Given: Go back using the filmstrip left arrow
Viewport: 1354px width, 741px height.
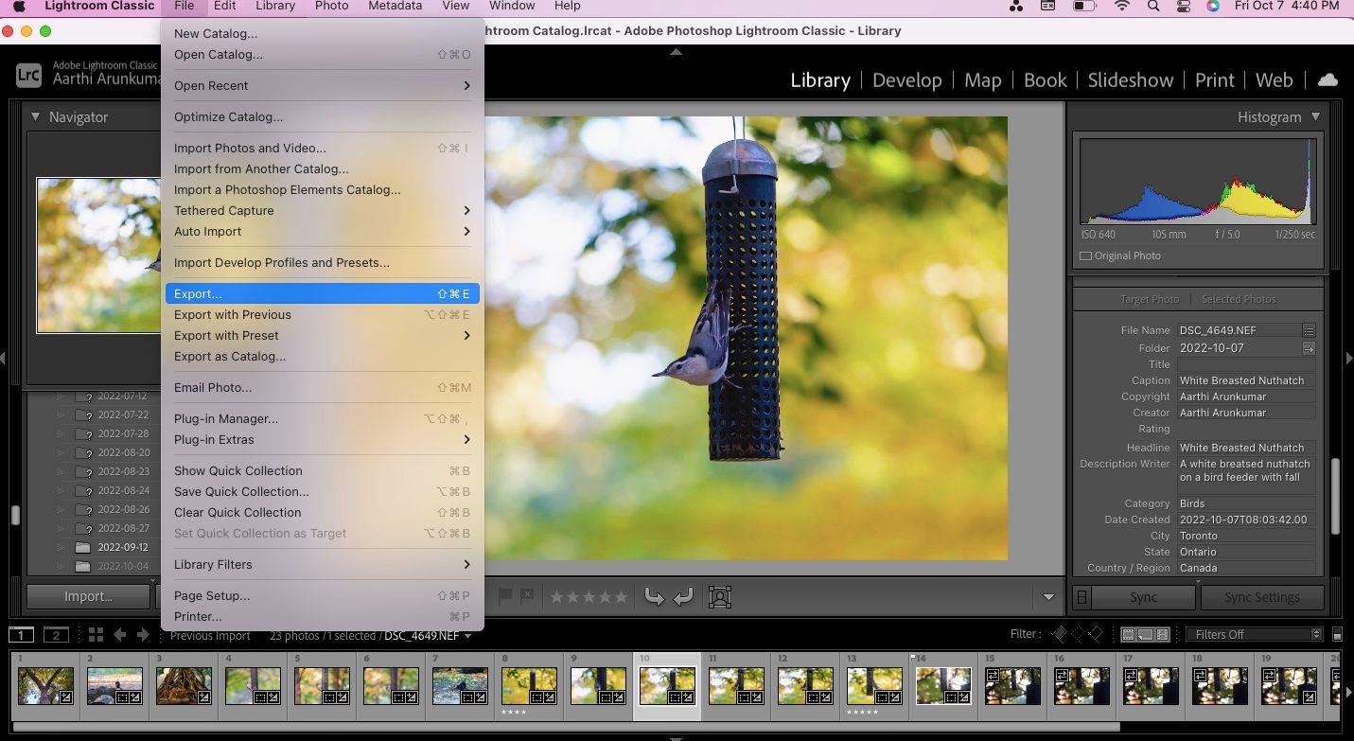Looking at the screenshot, I should click(x=120, y=635).
